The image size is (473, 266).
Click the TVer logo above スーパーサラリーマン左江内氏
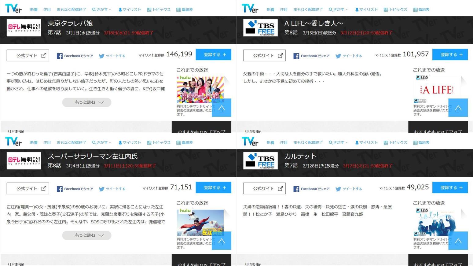point(13,141)
